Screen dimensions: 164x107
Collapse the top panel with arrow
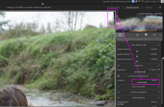pyautogui.click(x=43, y=4)
